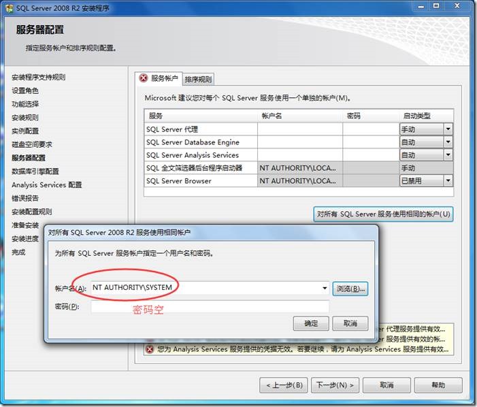Open startup type dropdown for SQL Server Browser
477x407 pixels.
pos(448,180)
